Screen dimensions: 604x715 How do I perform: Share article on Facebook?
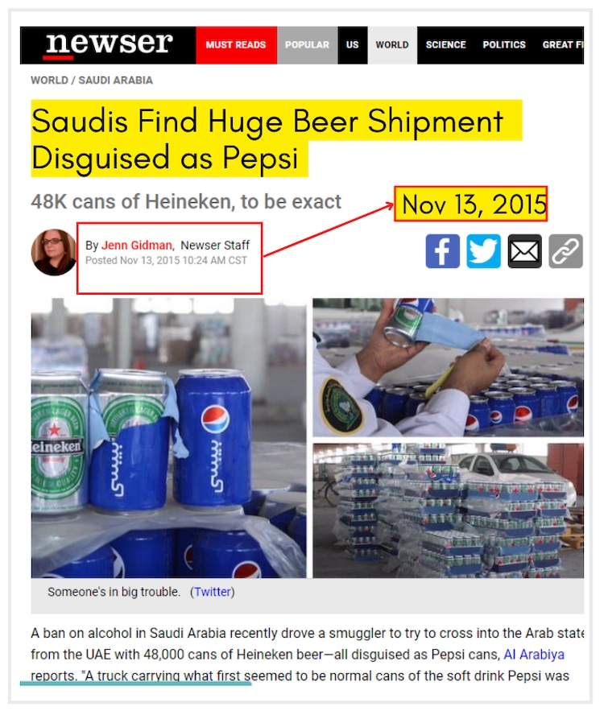(x=442, y=251)
